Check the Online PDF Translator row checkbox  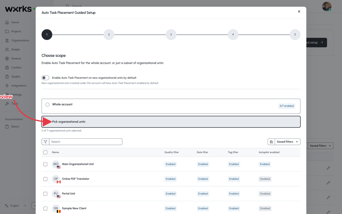[x=45, y=179]
